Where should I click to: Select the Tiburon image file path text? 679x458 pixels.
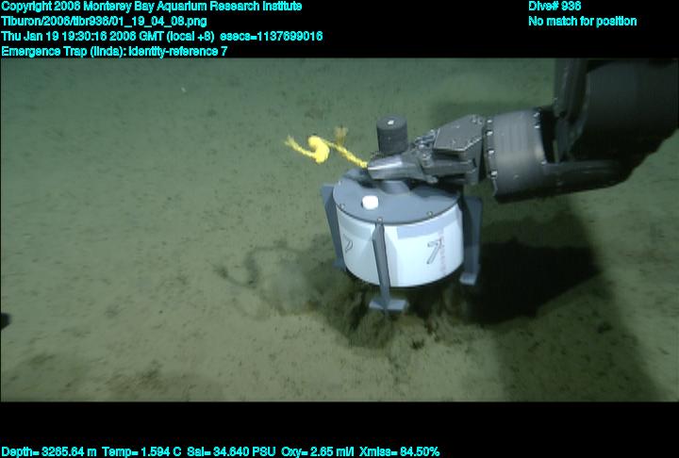pyautogui.click(x=104, y=21)
